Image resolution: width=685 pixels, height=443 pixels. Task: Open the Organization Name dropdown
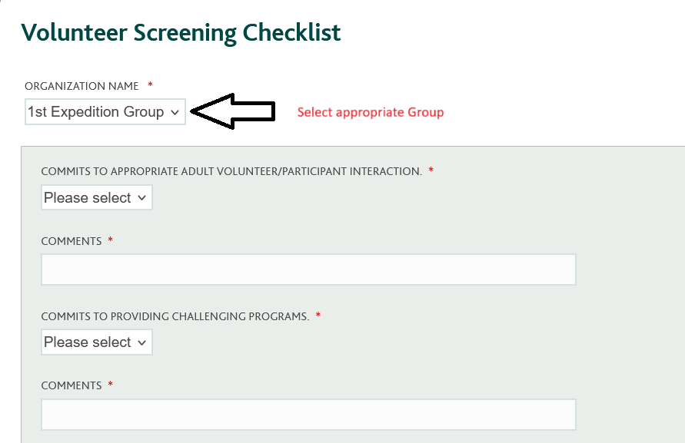pyautogui.click(x=105, y=112)
